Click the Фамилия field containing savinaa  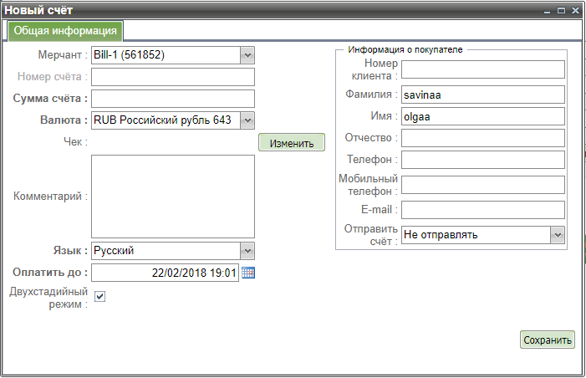(x=482, y=94)
